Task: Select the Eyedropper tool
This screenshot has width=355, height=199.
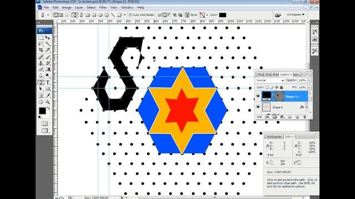Action: point(48,96)
